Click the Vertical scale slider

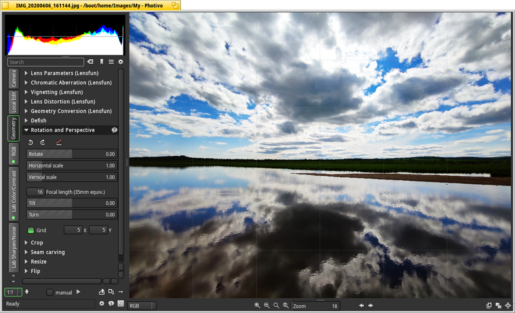(x=72, y=177)
